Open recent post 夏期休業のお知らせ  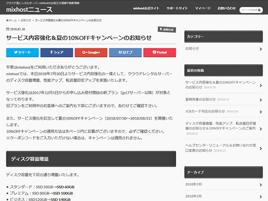point(200,99)
